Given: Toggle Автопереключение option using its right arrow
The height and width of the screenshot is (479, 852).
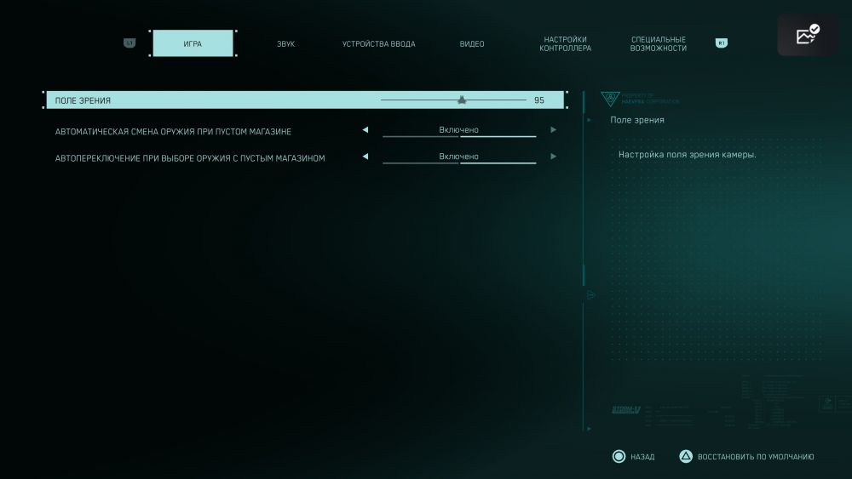Looking at the screenshot, I should [553, 157].
